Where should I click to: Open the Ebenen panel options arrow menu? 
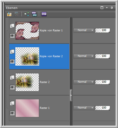click(x=107, y=8)
